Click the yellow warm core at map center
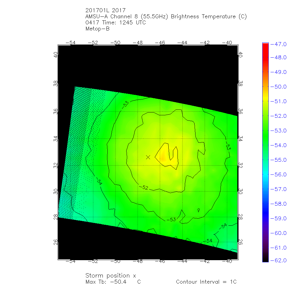The width and height of the screenshot is (305, 305). (x=167, y=156)
